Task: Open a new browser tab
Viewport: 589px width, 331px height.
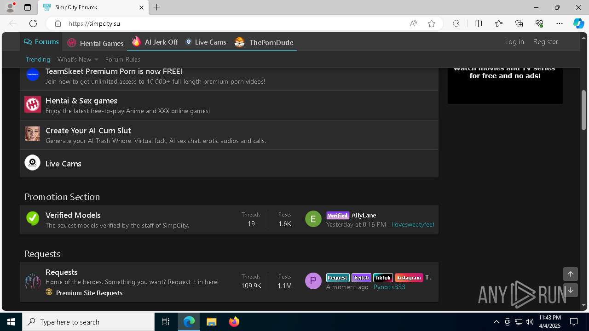Action: (x=157, y=7)
